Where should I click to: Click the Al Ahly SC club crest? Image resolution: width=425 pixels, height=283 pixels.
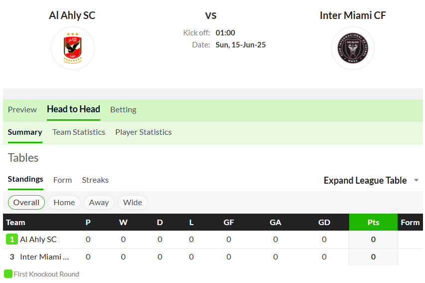coord(73,48)
